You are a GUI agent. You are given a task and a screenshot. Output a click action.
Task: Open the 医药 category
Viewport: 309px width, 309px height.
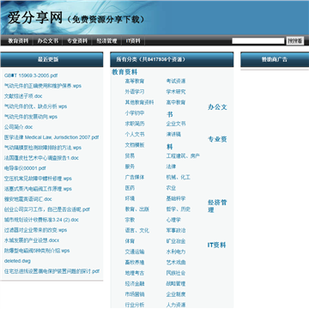(130, 188)
